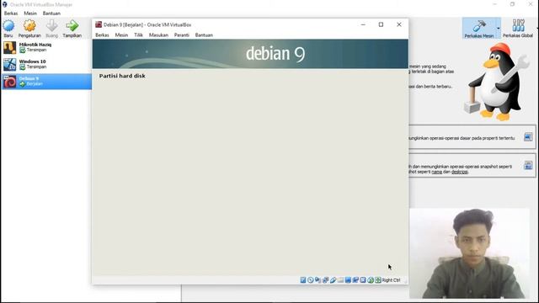Viewport: 539px width, 303px height.
Task: Click the VirtualBox Manager title bar icon
Action: (4, 4)
